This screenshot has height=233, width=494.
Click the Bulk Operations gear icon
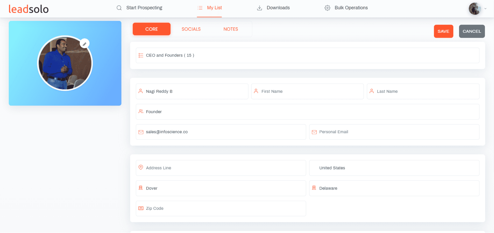click(x=327, y=8)
